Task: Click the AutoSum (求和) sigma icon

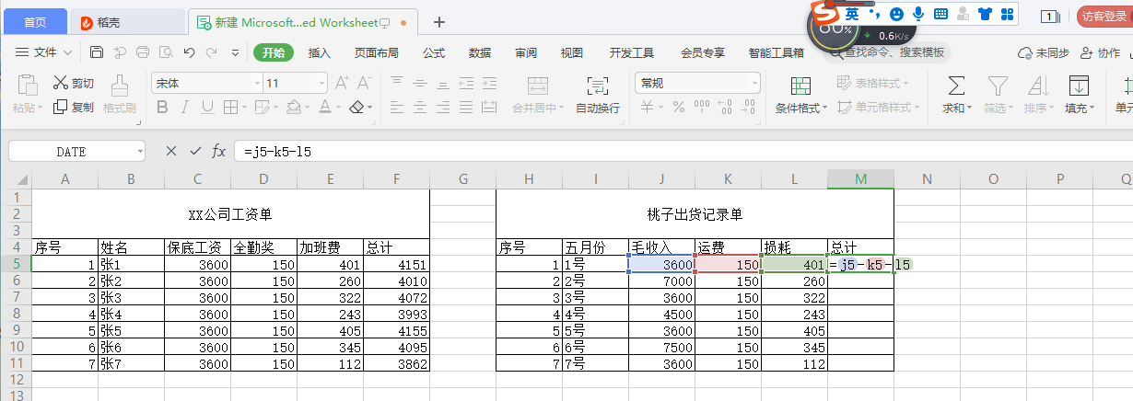Action: [x=957, y=86]
